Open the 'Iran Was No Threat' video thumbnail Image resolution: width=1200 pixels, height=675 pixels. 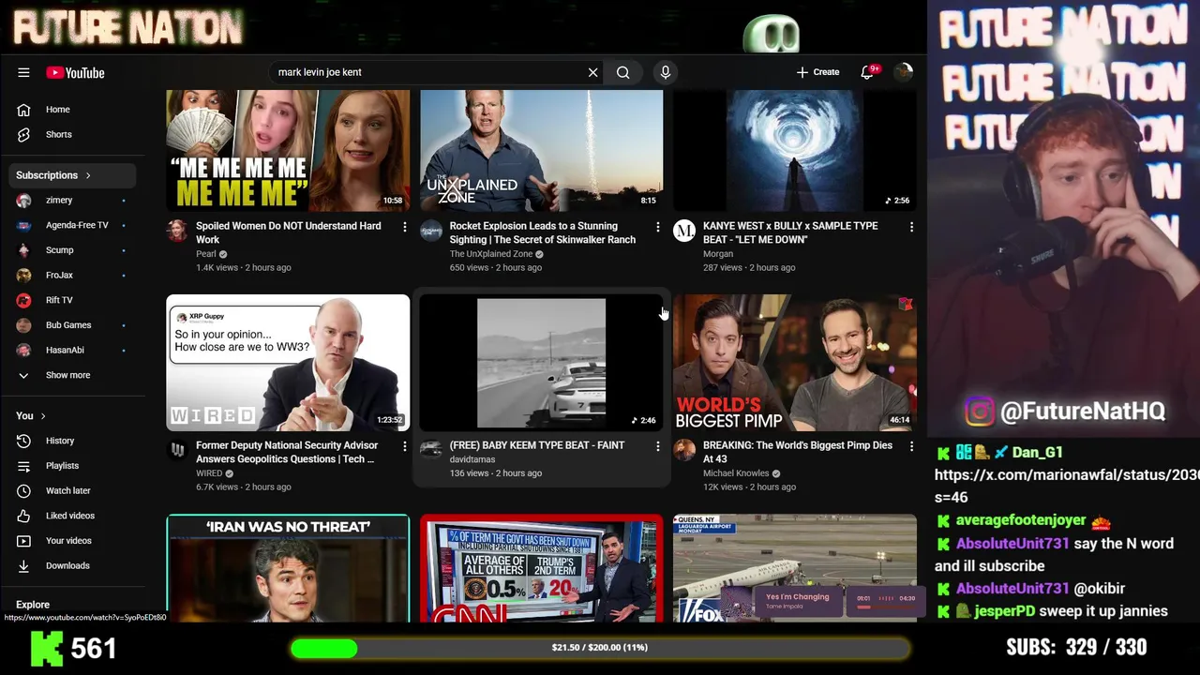pos(288,568)
